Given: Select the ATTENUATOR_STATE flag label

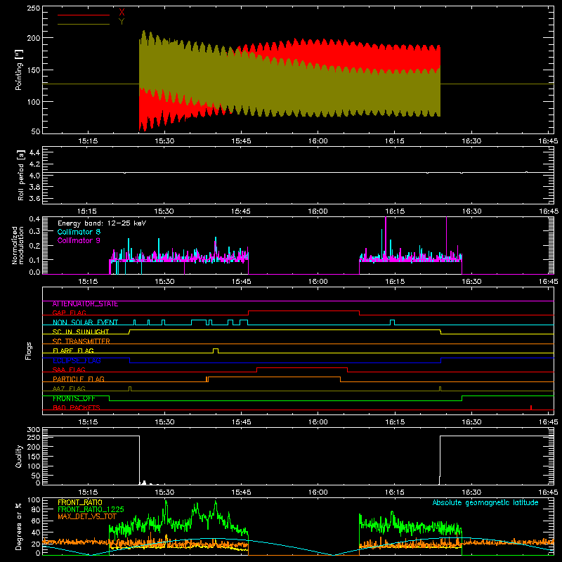Looking at the screenshot, I should point(85,304).
